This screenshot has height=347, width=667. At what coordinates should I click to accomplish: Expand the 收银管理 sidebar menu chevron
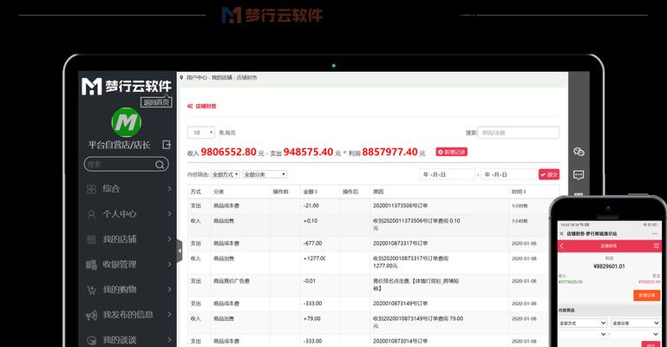coord(169,264)
